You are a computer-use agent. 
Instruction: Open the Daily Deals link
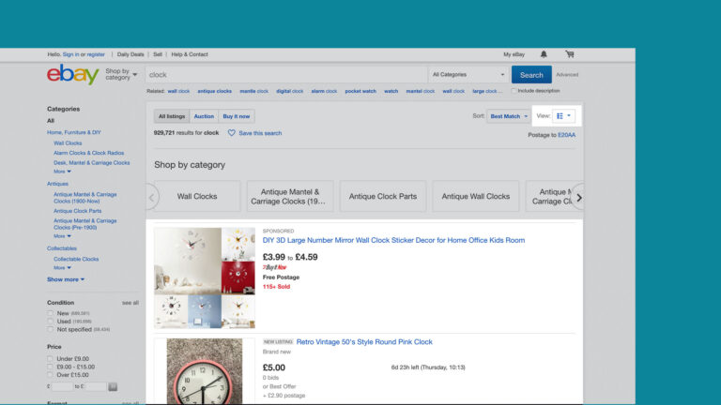(x=131, y=54)
